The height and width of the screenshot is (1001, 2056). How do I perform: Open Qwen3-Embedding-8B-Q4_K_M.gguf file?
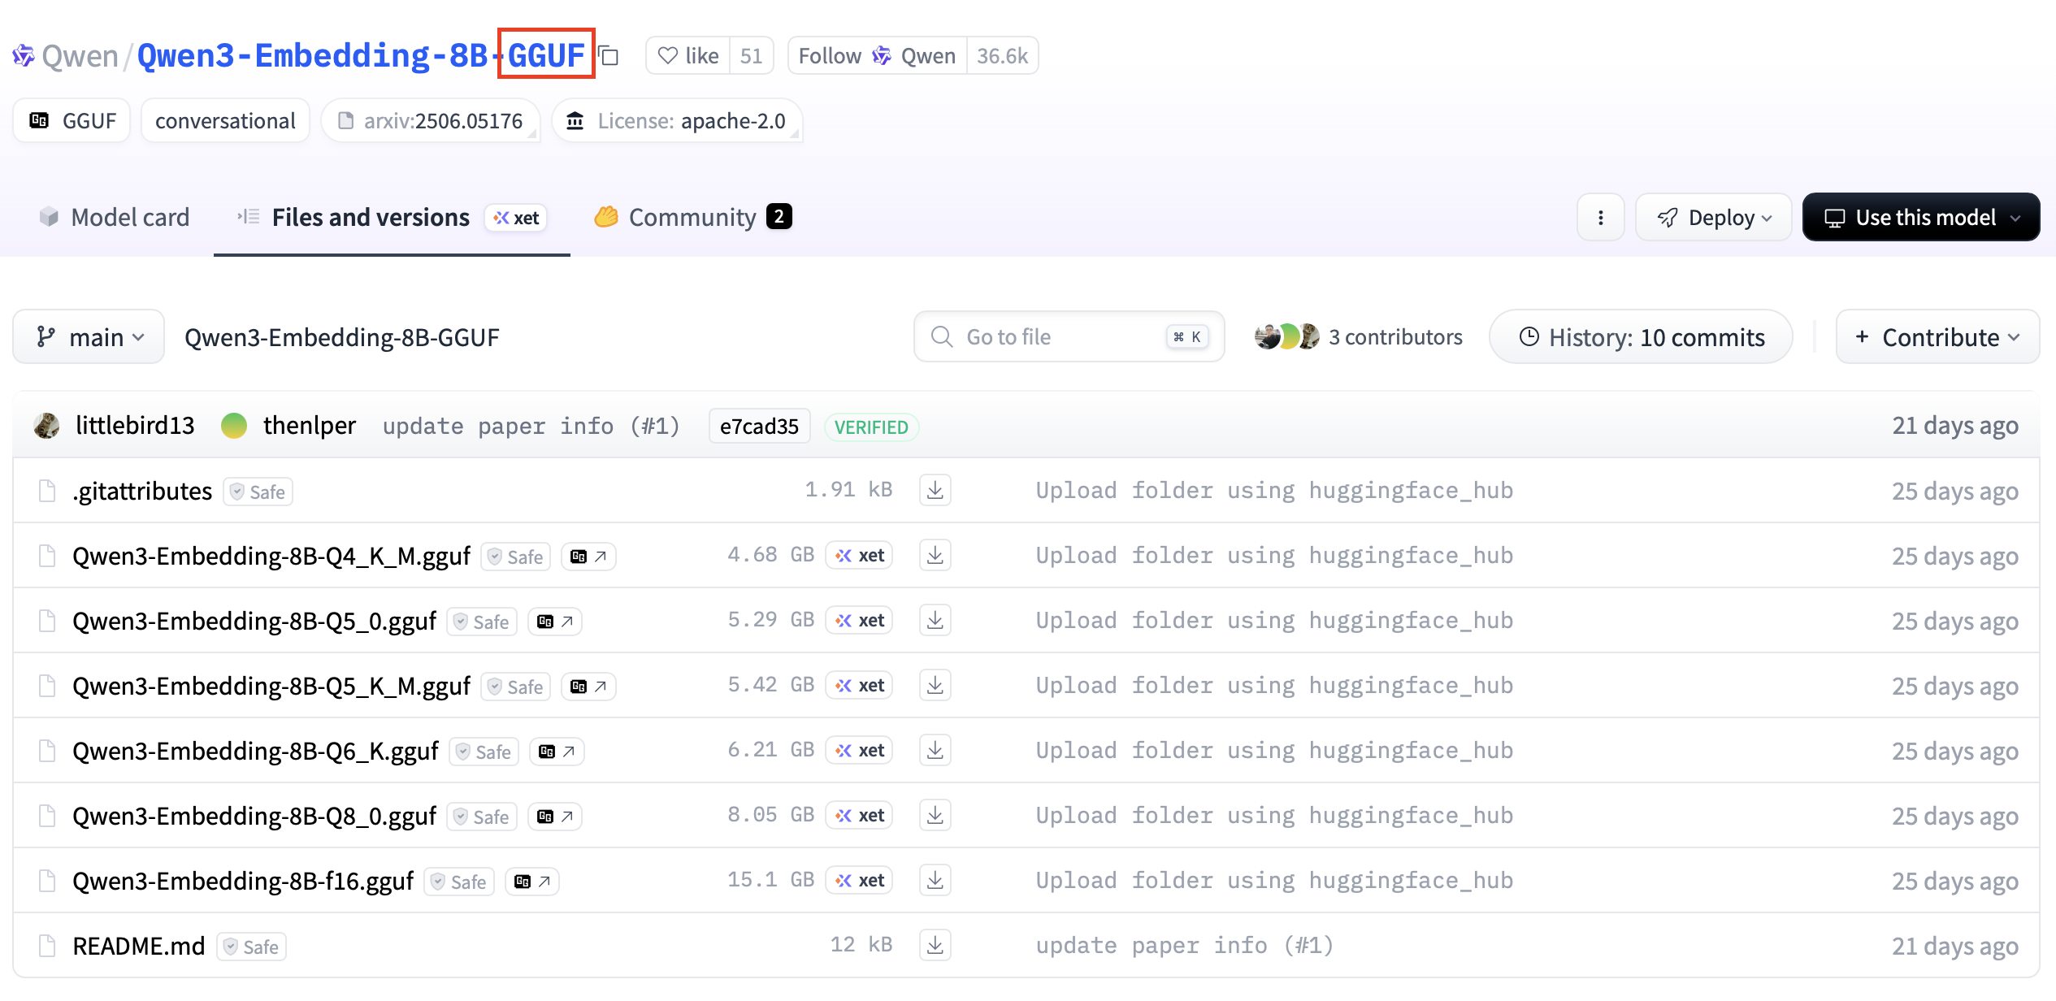pyautogui.click(x=271, y=556)
